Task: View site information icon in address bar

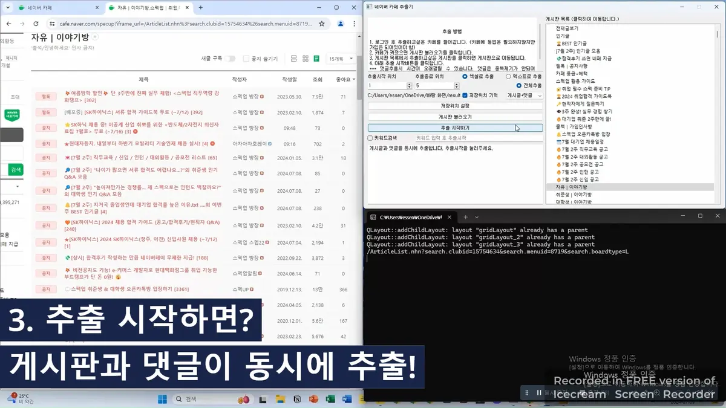Action: coord(52,24)
